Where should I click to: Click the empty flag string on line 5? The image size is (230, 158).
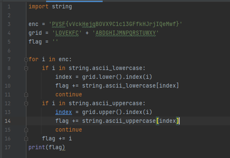pos(55,41)
